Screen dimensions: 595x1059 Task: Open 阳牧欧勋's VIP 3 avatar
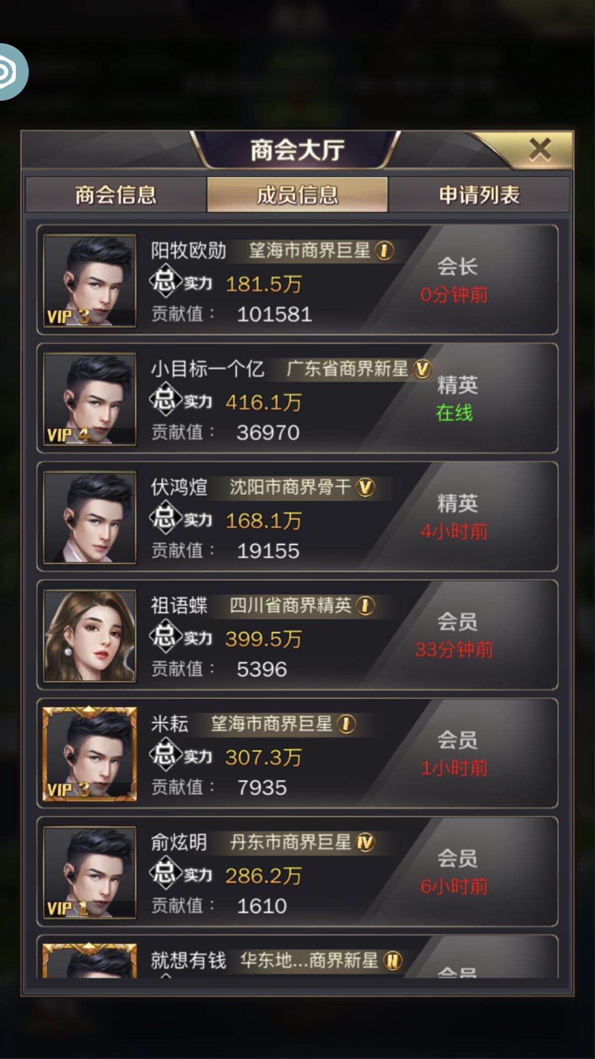point(90,281)
